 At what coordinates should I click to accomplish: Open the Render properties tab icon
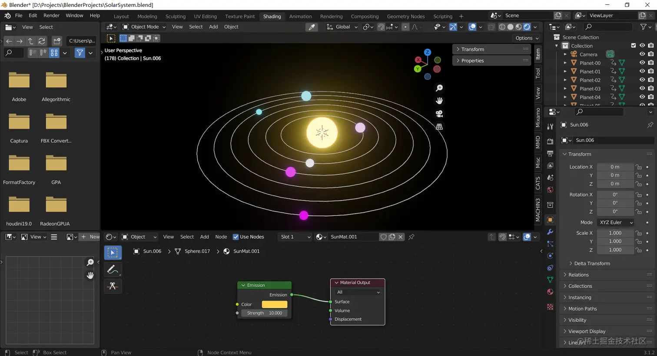point(550,142)
